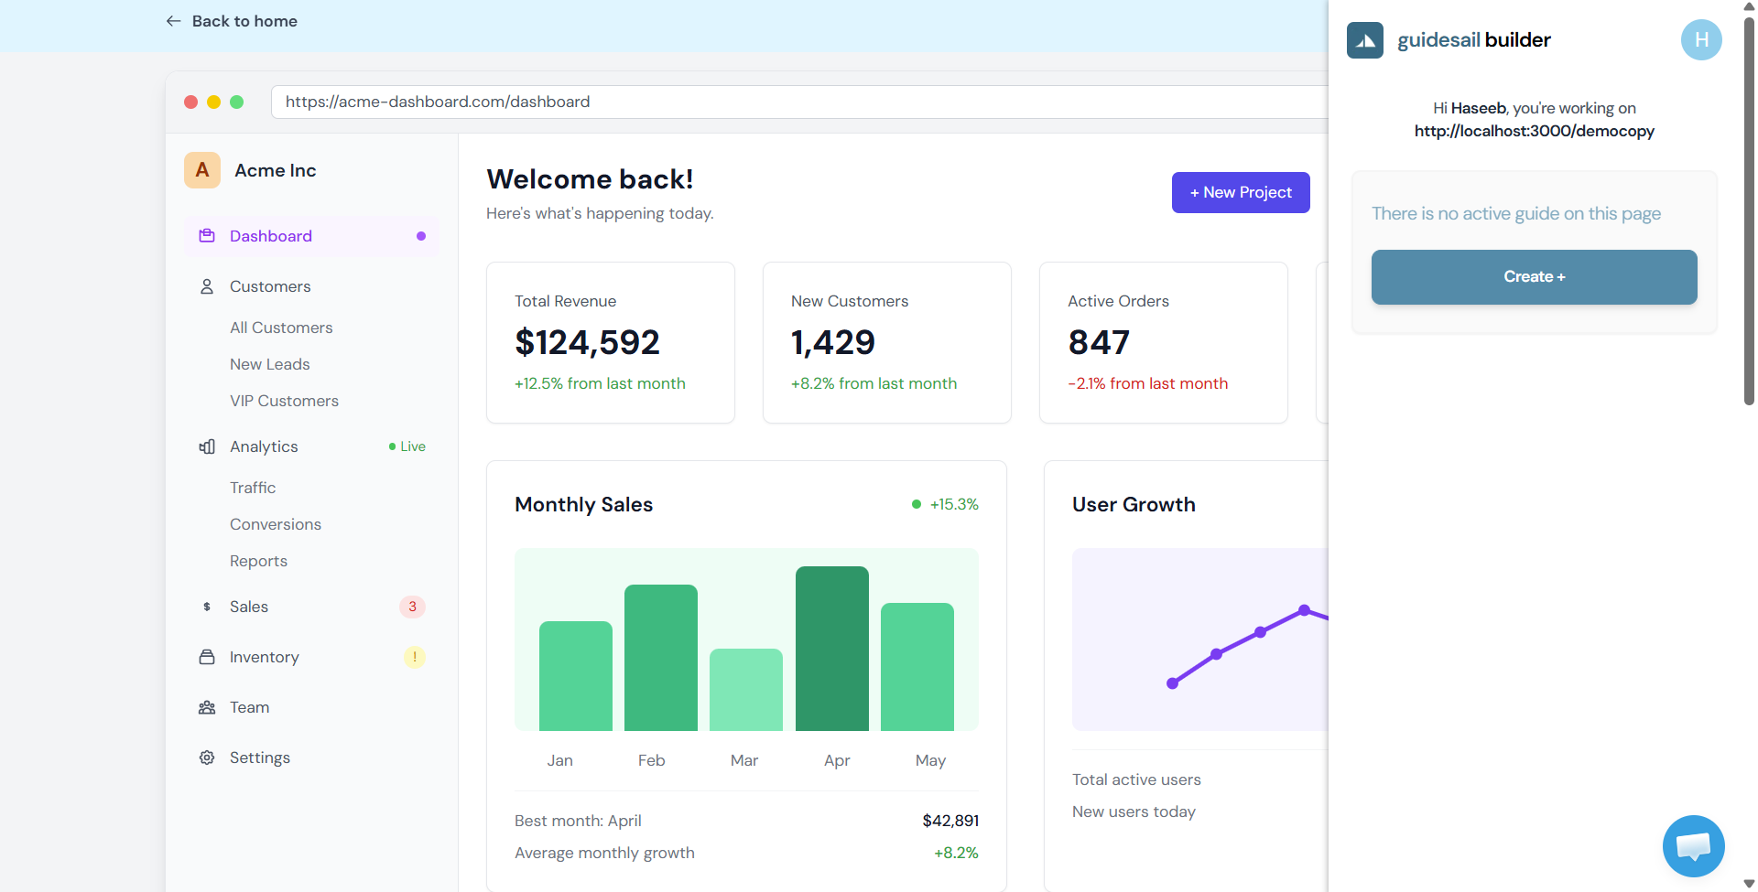Click the back arrow to home
The height and width of the screenshot is (892, 1758).
[x=173, y=21]
